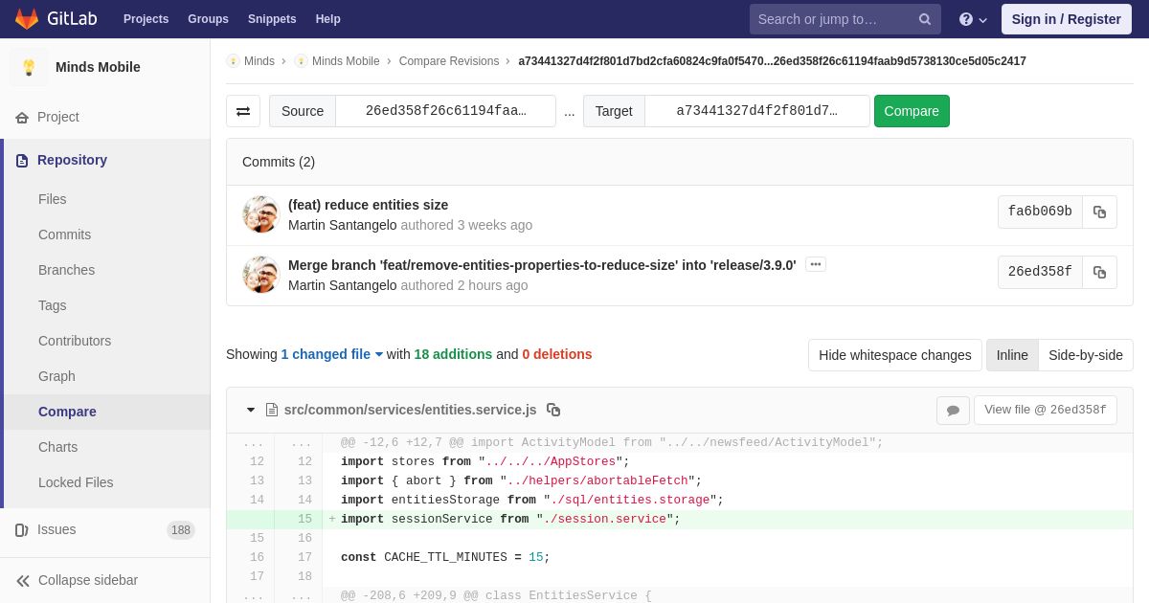Copy entities.service.js file path

point(553,410)
